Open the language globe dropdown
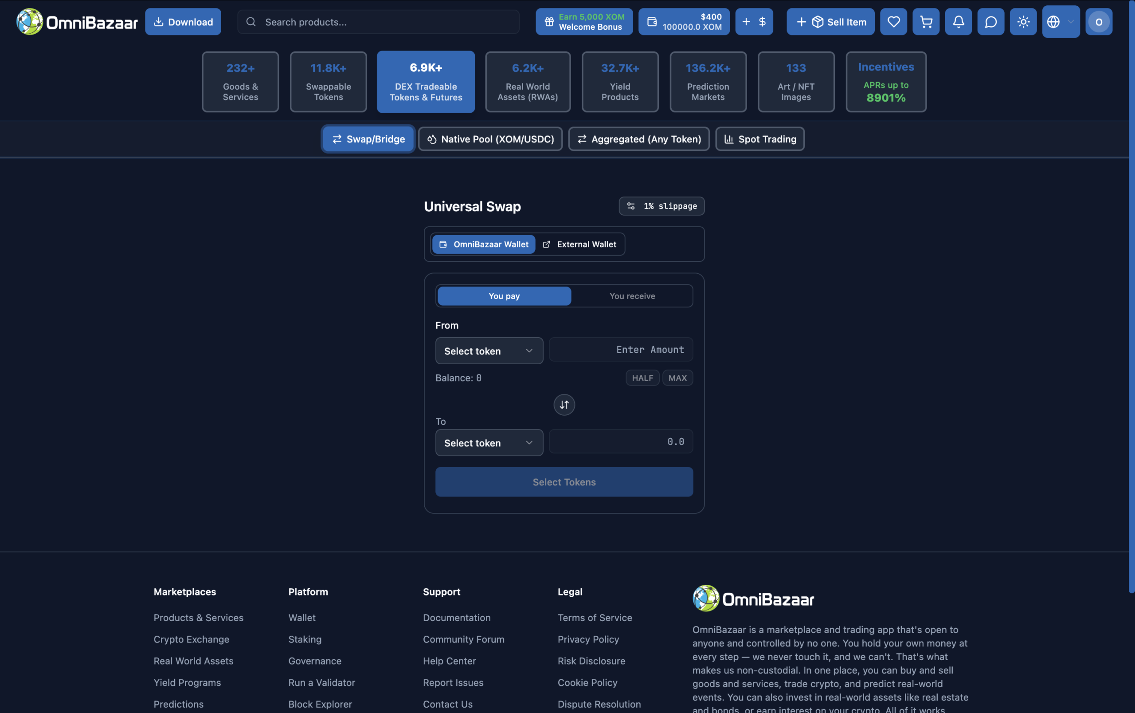Viewport: 1135px width, 713px height. (1061, 22)
